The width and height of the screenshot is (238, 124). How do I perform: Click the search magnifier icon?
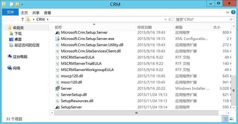[x=231, y=19]
